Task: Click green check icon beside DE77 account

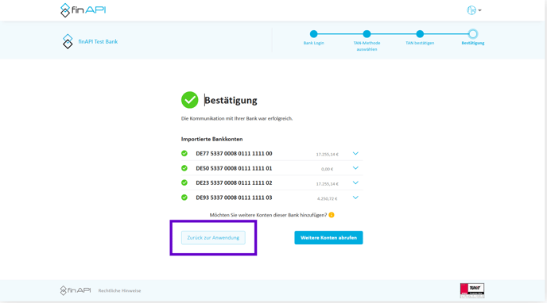Action: coord(184,153)
